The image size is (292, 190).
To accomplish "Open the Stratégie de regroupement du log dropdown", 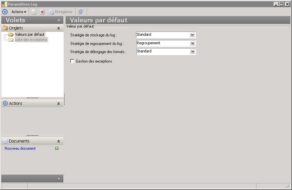I will pos(192,43).
